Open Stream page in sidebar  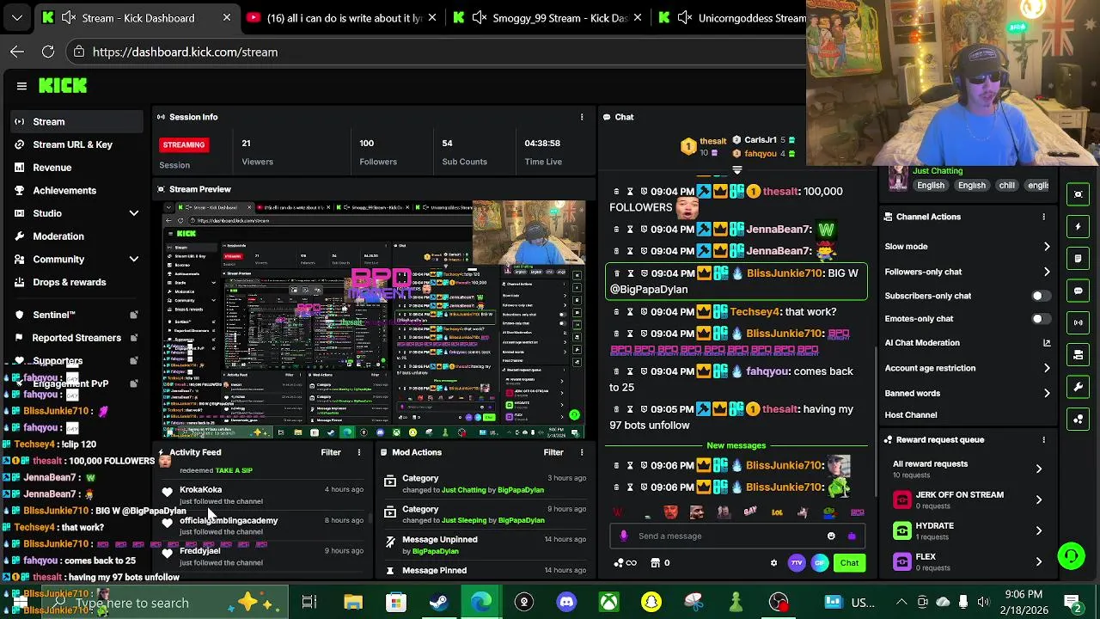76,122
